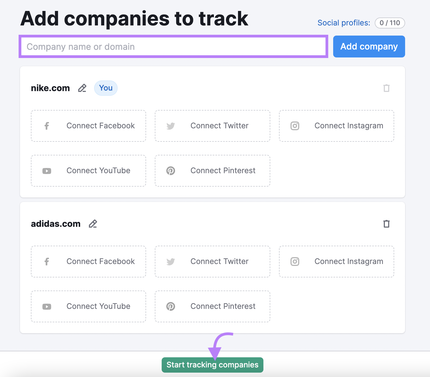
Task: Connect Twitter for nike.com
Action: (213, 126)
